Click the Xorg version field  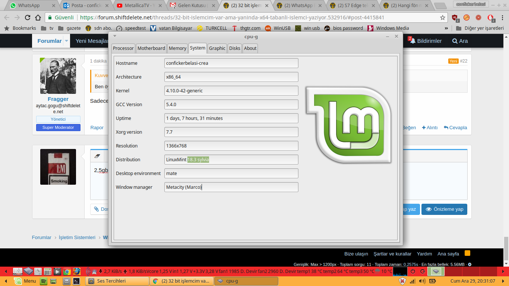231,132
